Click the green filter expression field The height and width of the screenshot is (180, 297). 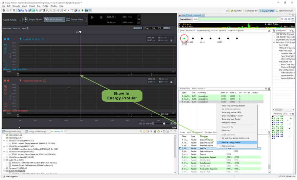pyautogui.click(x=238, y=19)
